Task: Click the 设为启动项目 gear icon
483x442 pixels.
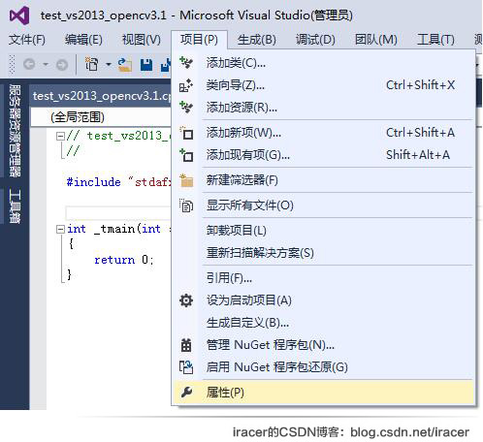Action: click(x=186, y=300)
